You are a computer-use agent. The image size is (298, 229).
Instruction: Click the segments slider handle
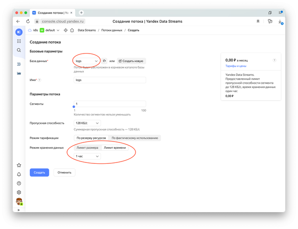[x=74, y=107]
